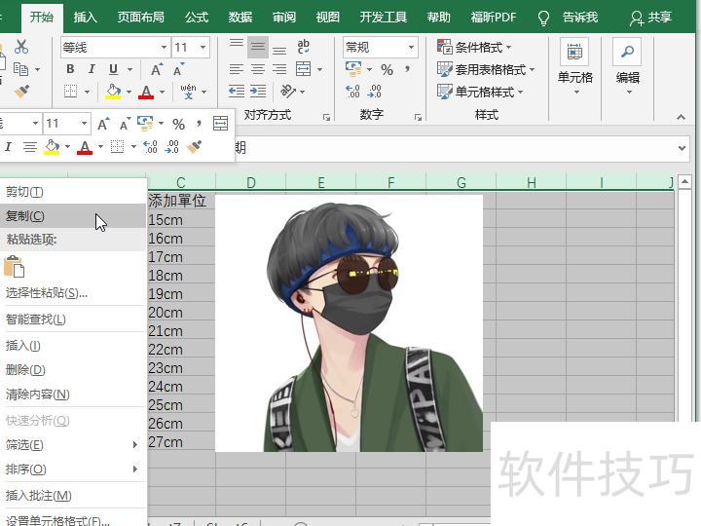Choose 剪切(T) from context menu
Screen dimensions: 701x526
74,192
